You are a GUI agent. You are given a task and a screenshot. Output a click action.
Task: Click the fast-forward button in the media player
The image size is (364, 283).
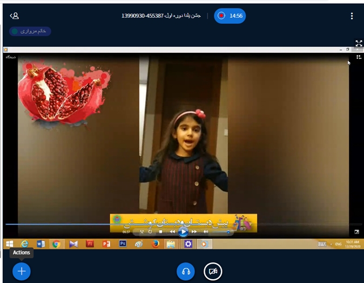pos(194,232)
